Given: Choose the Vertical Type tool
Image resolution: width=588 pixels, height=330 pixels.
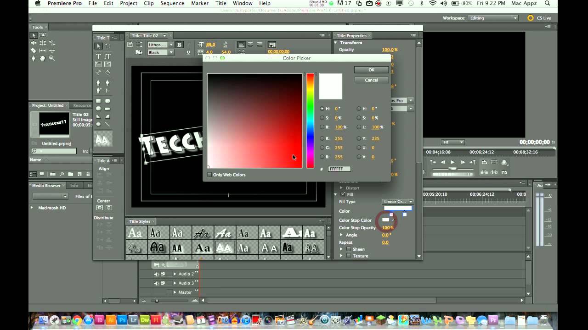Looking at the screenshot, I should click(x=107, y=56).
